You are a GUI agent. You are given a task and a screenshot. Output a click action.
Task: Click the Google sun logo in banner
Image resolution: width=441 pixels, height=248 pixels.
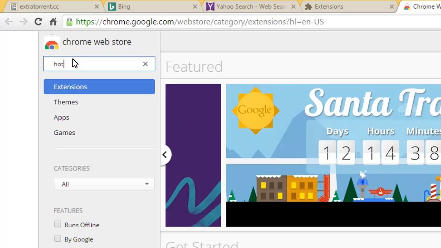[255, 110]
